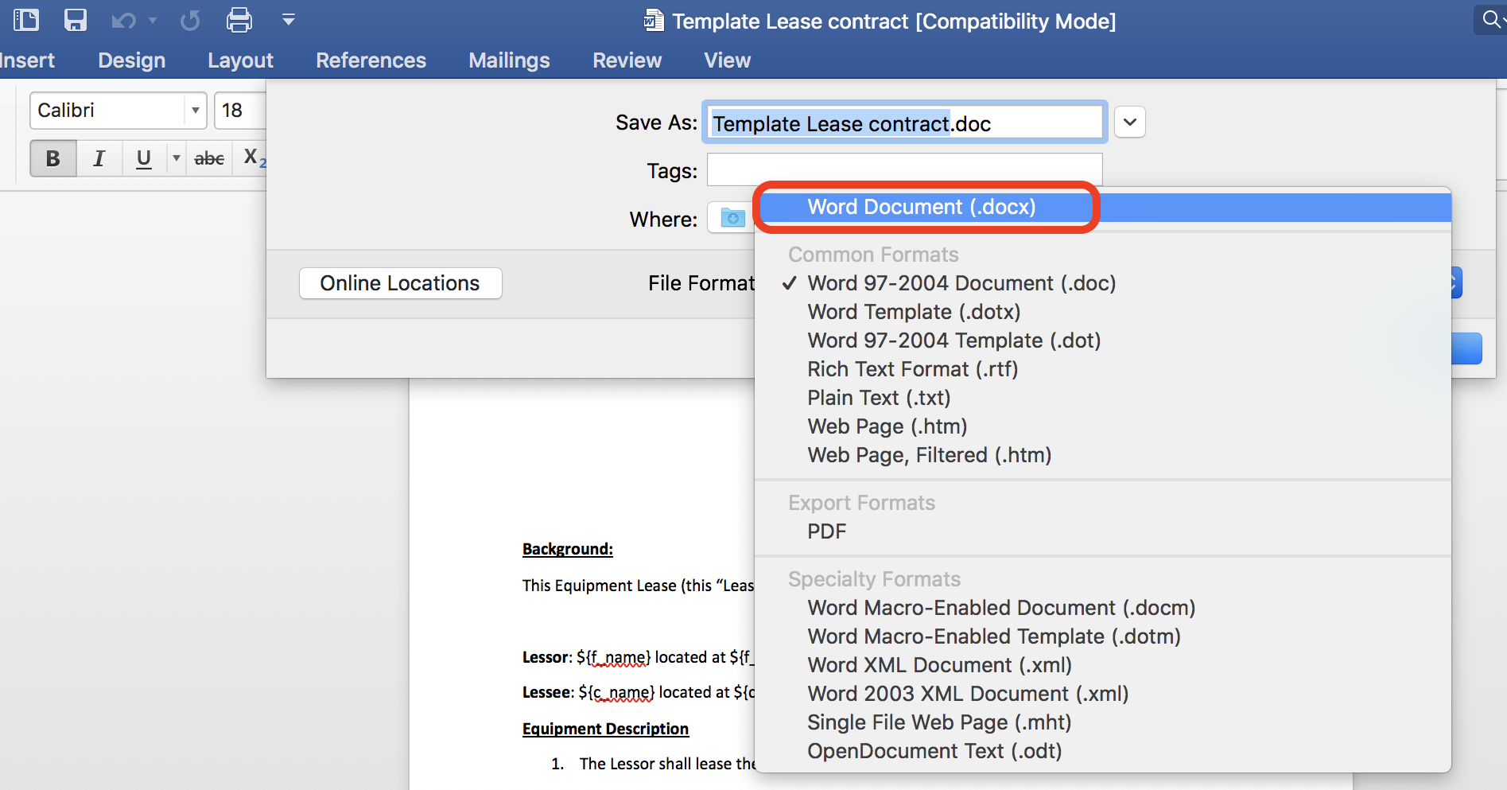Click the Undo arrow icon
This screenshot has height=790, width=1507.
click(x=123, y=21)
